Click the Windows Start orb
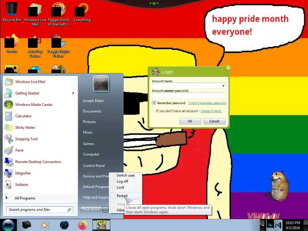The height and width of the screenshot is (231, 308). [x=8, y=225]
